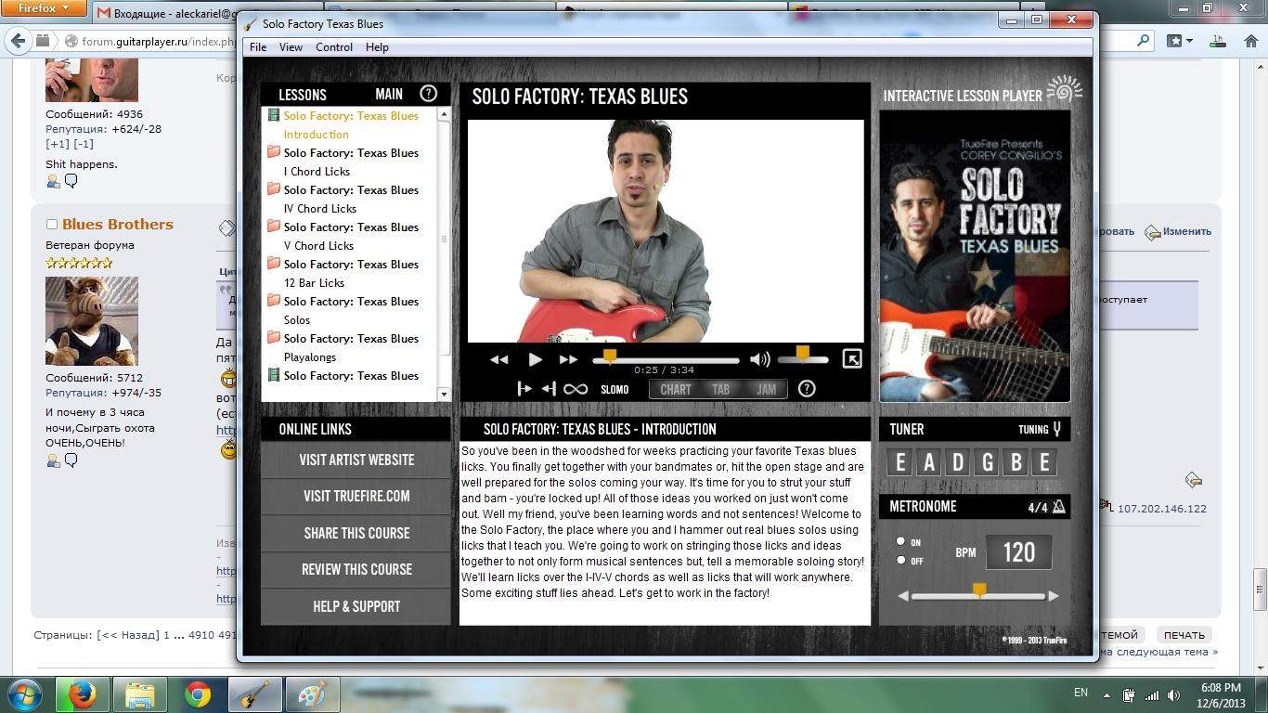Toggle SLOMO playback mode

pyautogui.click(x=615, y=390)
